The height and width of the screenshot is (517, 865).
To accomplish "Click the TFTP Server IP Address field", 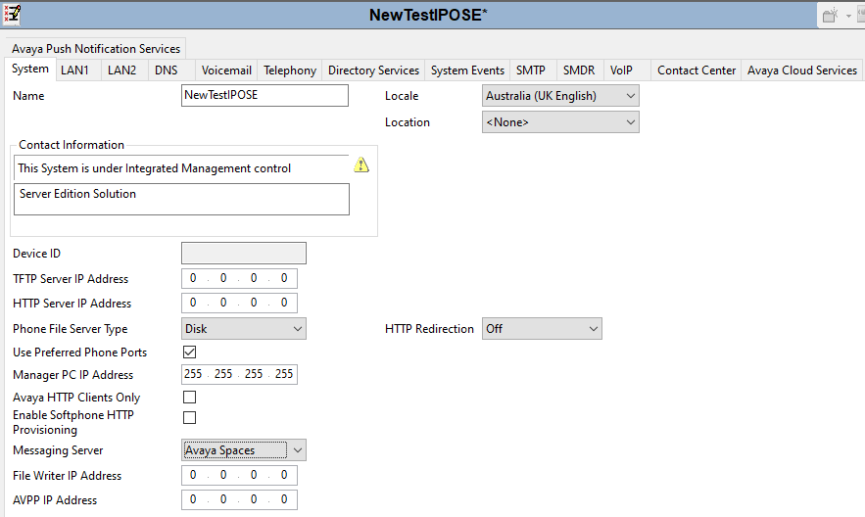I will point(239,278).
